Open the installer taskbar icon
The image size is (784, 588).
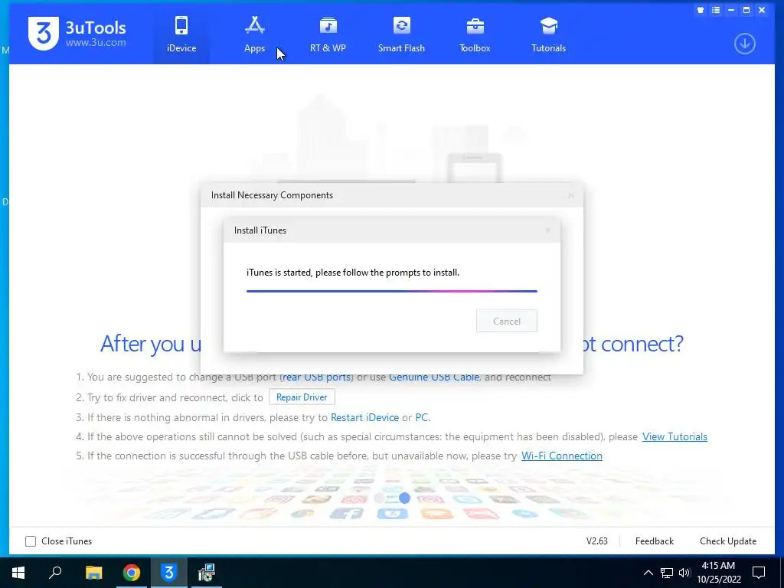[206, 573]
